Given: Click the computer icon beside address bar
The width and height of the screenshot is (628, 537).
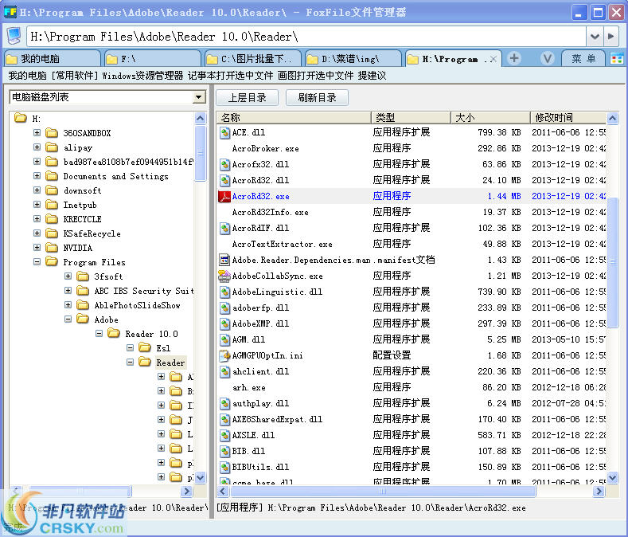Looking at the screenshot, I should pos(14,37).
